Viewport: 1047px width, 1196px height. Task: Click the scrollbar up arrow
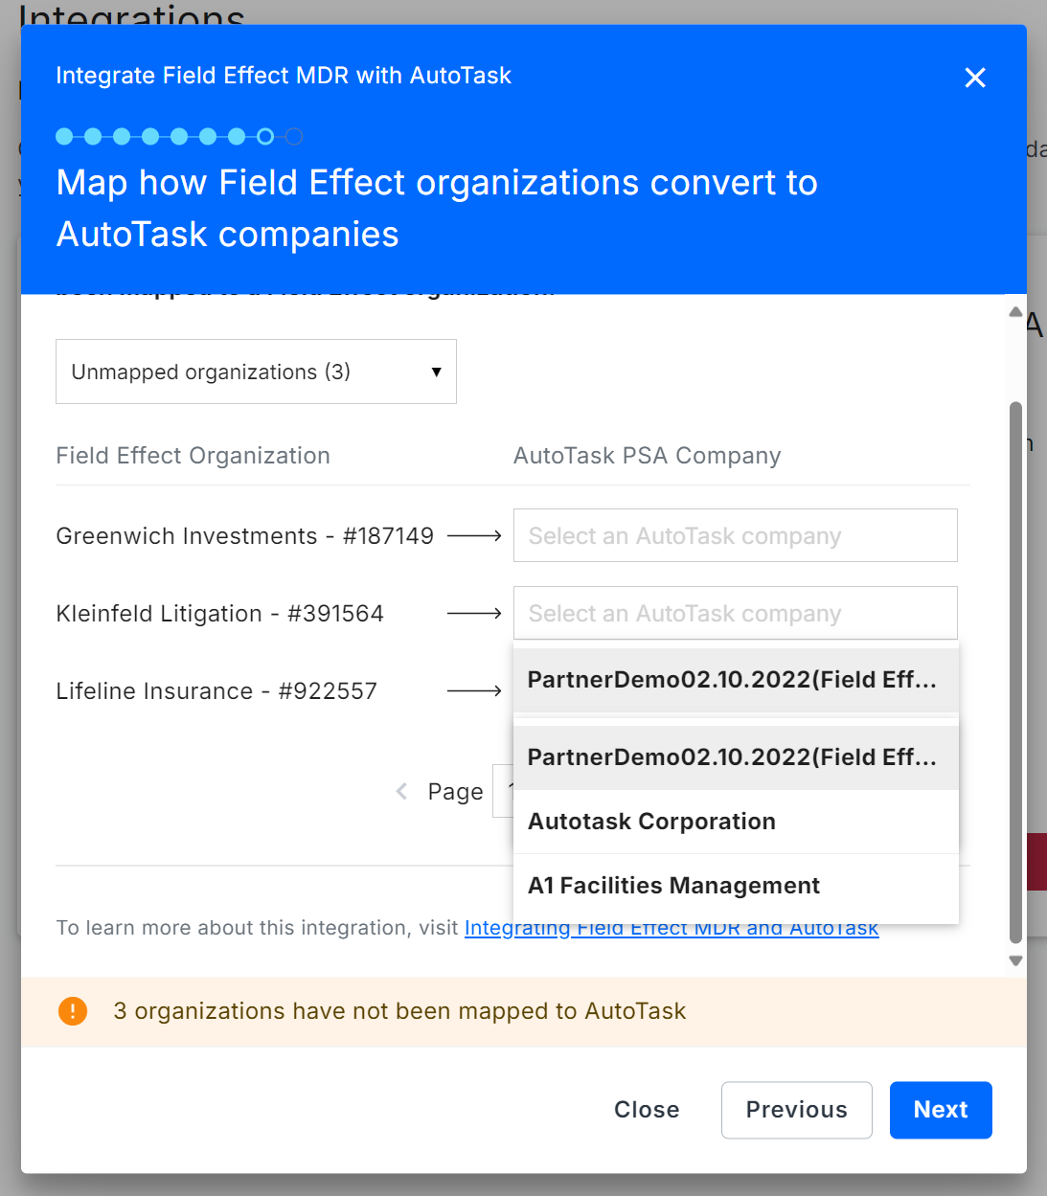pyautogui.click(x=1015, y=312)
